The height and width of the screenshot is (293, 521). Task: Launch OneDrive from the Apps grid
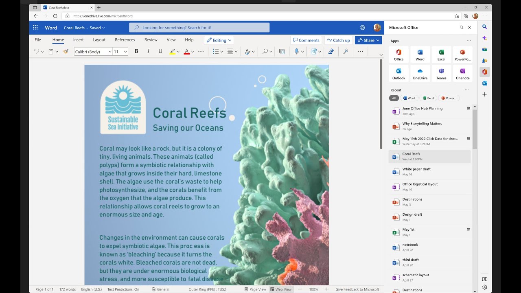tap(420, 73)
